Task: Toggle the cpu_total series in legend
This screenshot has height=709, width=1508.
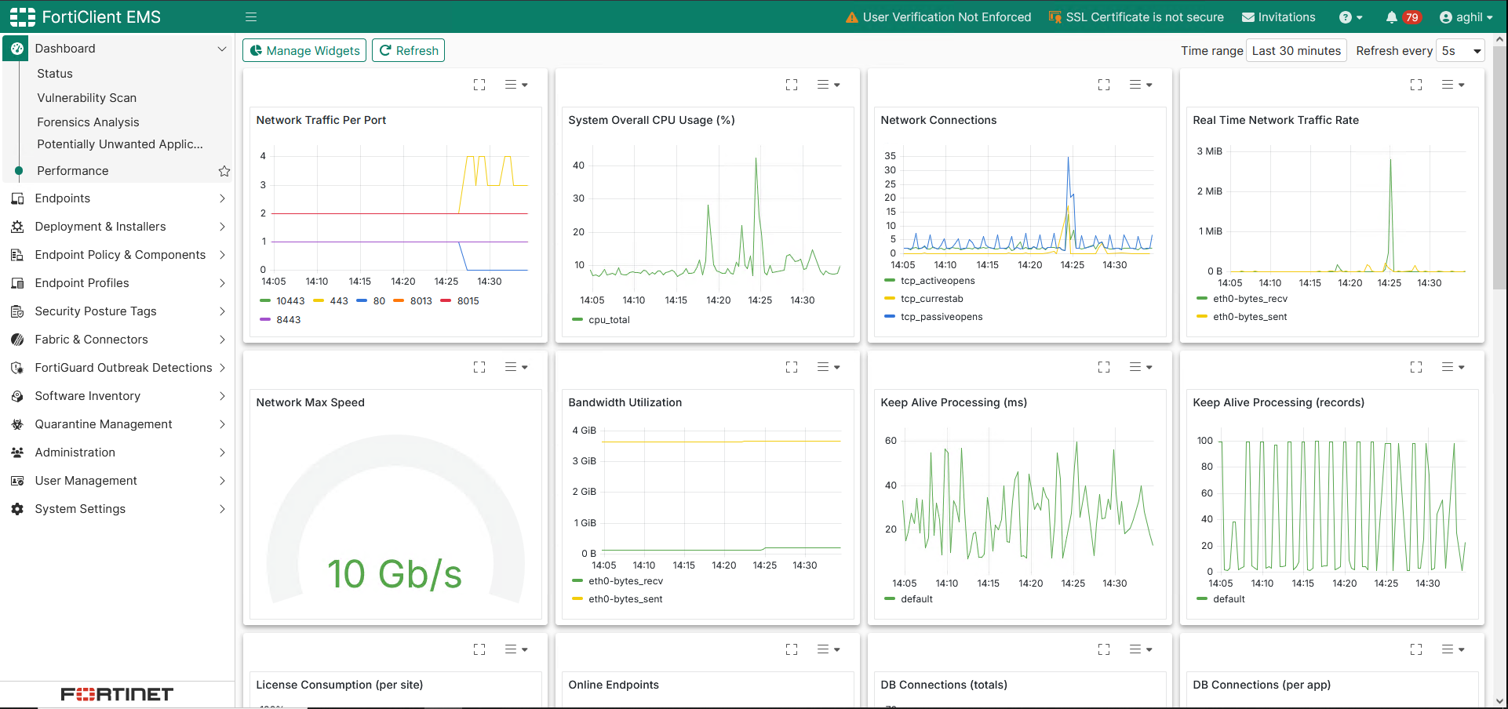Action: [609, 320]
